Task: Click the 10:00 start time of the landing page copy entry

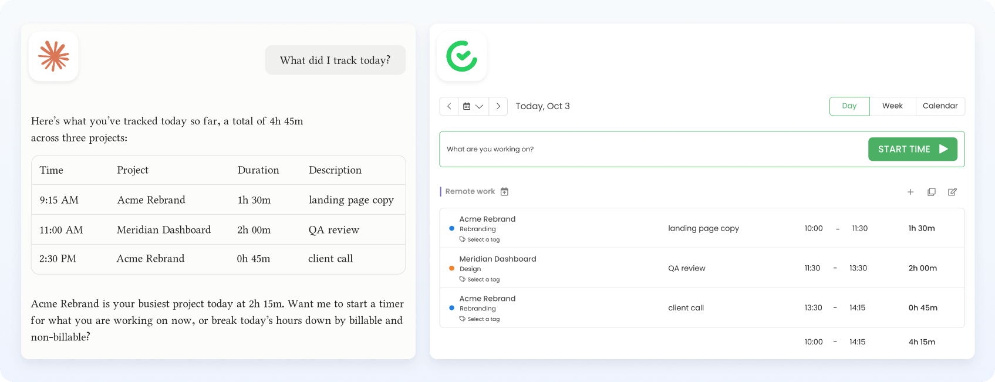Action: [x=814, y=228]
